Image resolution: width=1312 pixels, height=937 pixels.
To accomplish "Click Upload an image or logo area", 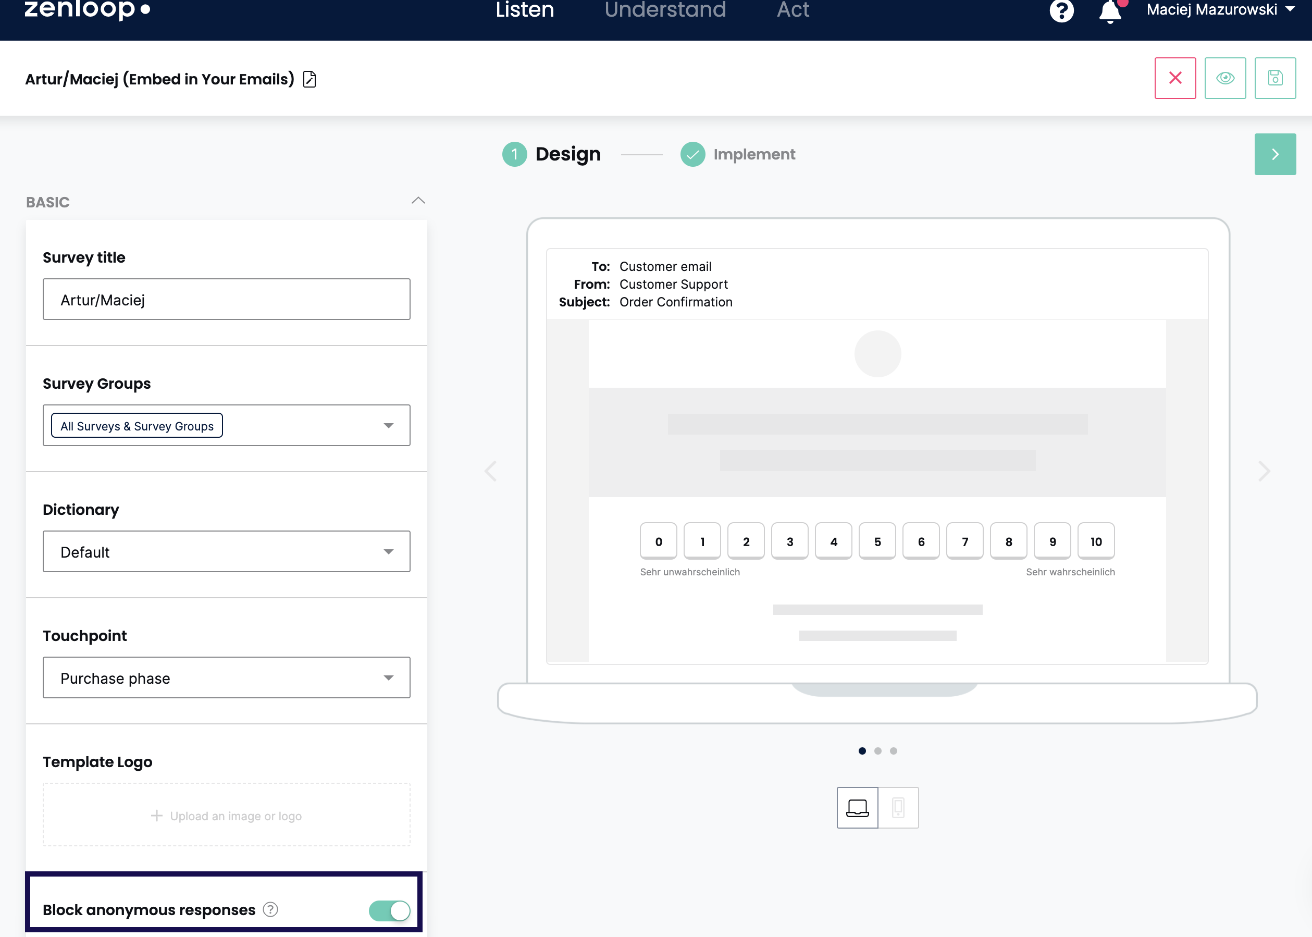I will 227,815.
